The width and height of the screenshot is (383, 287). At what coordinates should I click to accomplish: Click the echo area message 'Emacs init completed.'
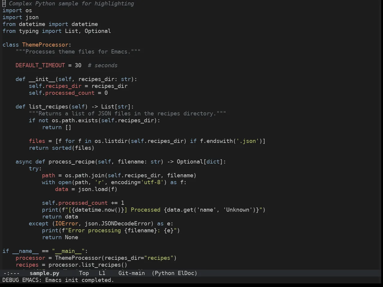80,280
